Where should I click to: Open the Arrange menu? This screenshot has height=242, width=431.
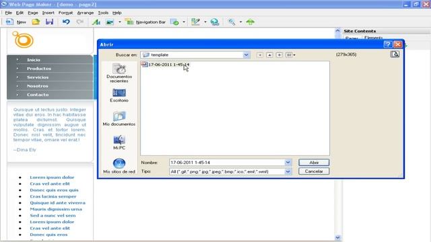(x=86, y=13)
